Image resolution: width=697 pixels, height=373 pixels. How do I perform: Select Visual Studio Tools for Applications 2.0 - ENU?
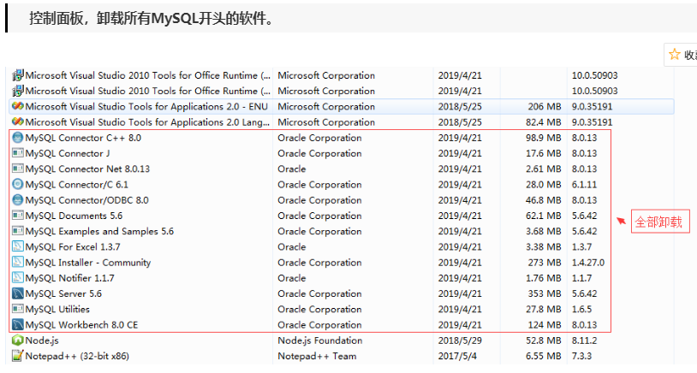coord(146,107)
